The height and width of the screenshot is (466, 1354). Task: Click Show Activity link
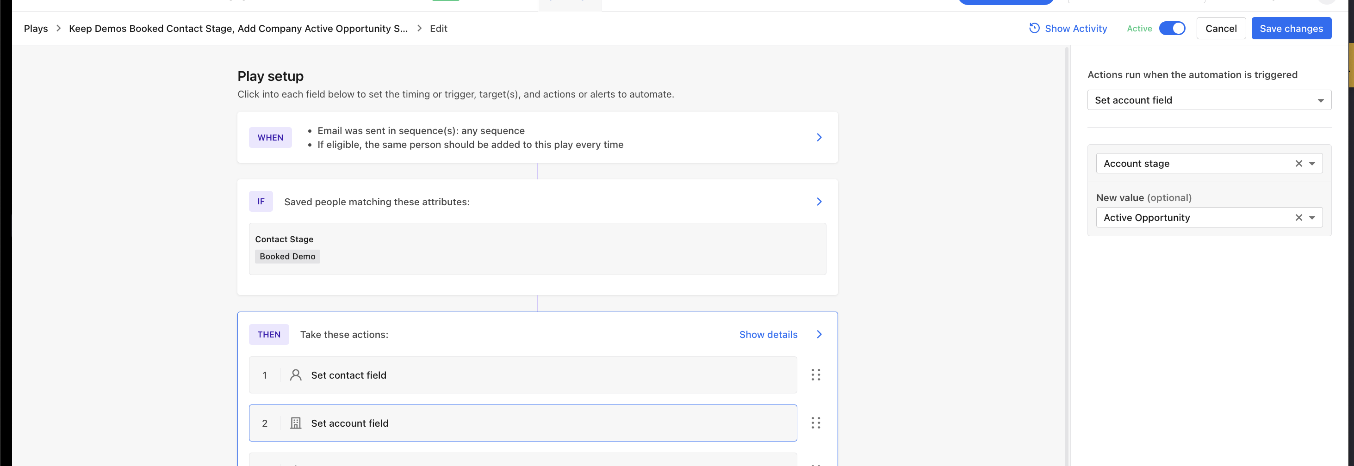click(x=1075, y=29)
